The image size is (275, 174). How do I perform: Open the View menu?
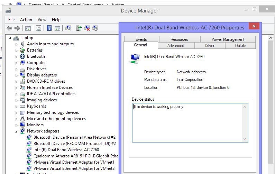[42, 20]
